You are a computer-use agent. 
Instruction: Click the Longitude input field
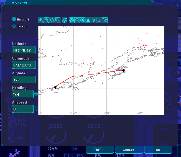click(24, 65)
